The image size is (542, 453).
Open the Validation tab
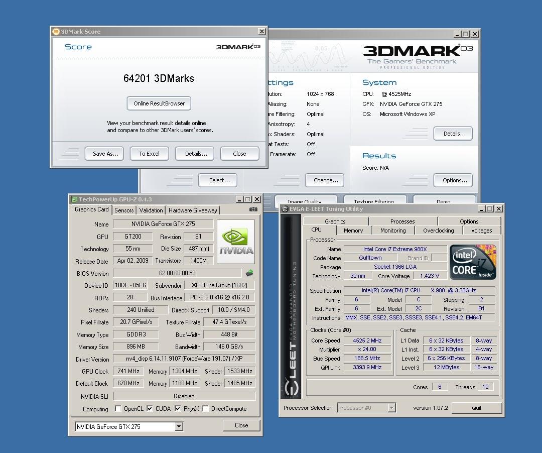tap(151, 210)
